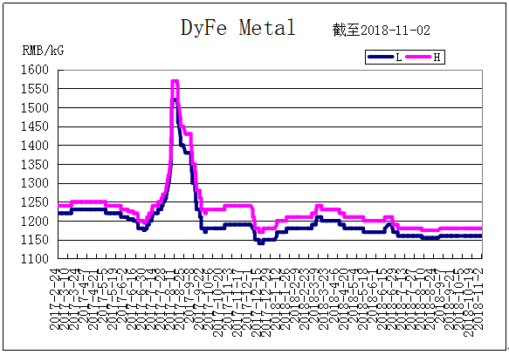
Task: Click the DyFe Metal chart title
Action: click(238, 27)
